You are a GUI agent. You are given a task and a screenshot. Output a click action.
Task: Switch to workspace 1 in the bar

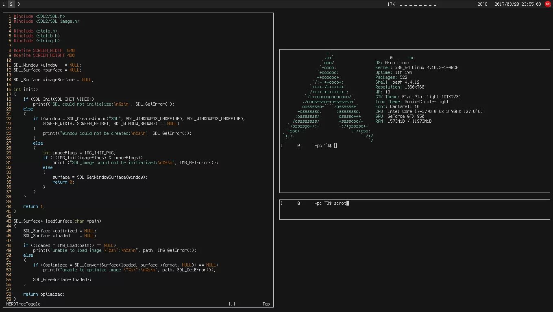(4, 4)
